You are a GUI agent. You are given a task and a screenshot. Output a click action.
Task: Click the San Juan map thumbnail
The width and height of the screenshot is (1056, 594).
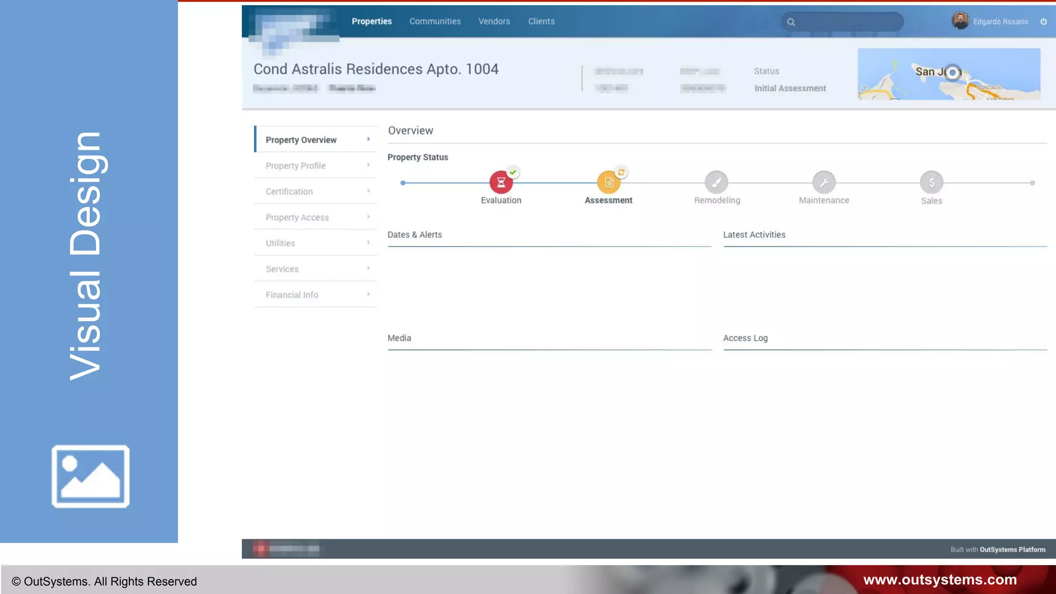pyautogui.click(x=948, y=74)
